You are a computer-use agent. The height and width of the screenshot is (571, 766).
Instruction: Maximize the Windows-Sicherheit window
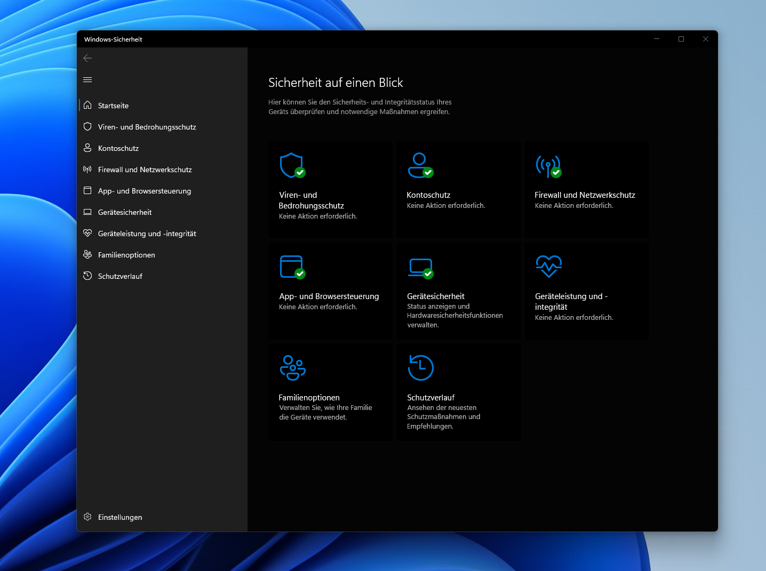pyautogui.click(x=681, y=39)
